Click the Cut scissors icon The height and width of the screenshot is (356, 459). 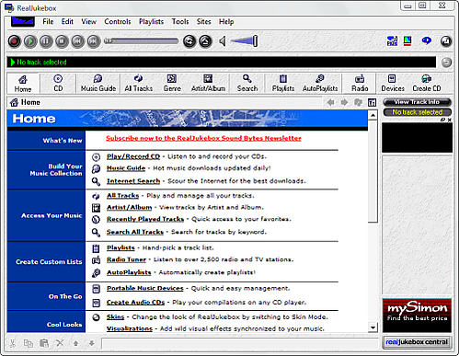[13, 343]
